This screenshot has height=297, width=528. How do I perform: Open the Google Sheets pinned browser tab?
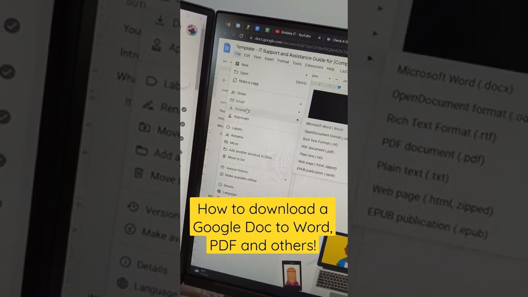(267, 30)
